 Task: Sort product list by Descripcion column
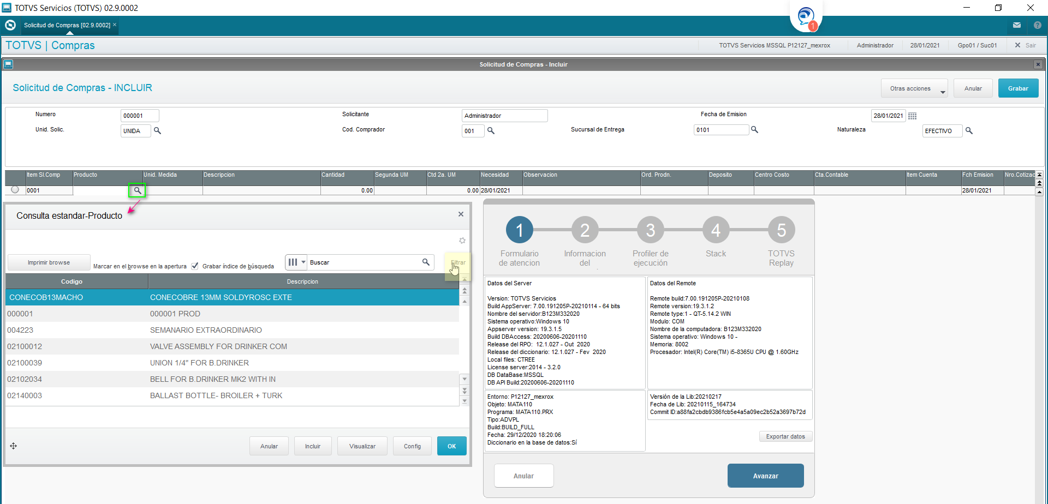(302, 281)
